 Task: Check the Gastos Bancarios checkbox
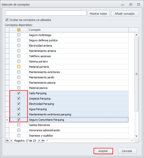click(x=19, y=125)
